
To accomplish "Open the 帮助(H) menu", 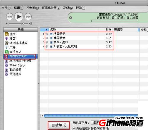I will (x=81, y=8).
